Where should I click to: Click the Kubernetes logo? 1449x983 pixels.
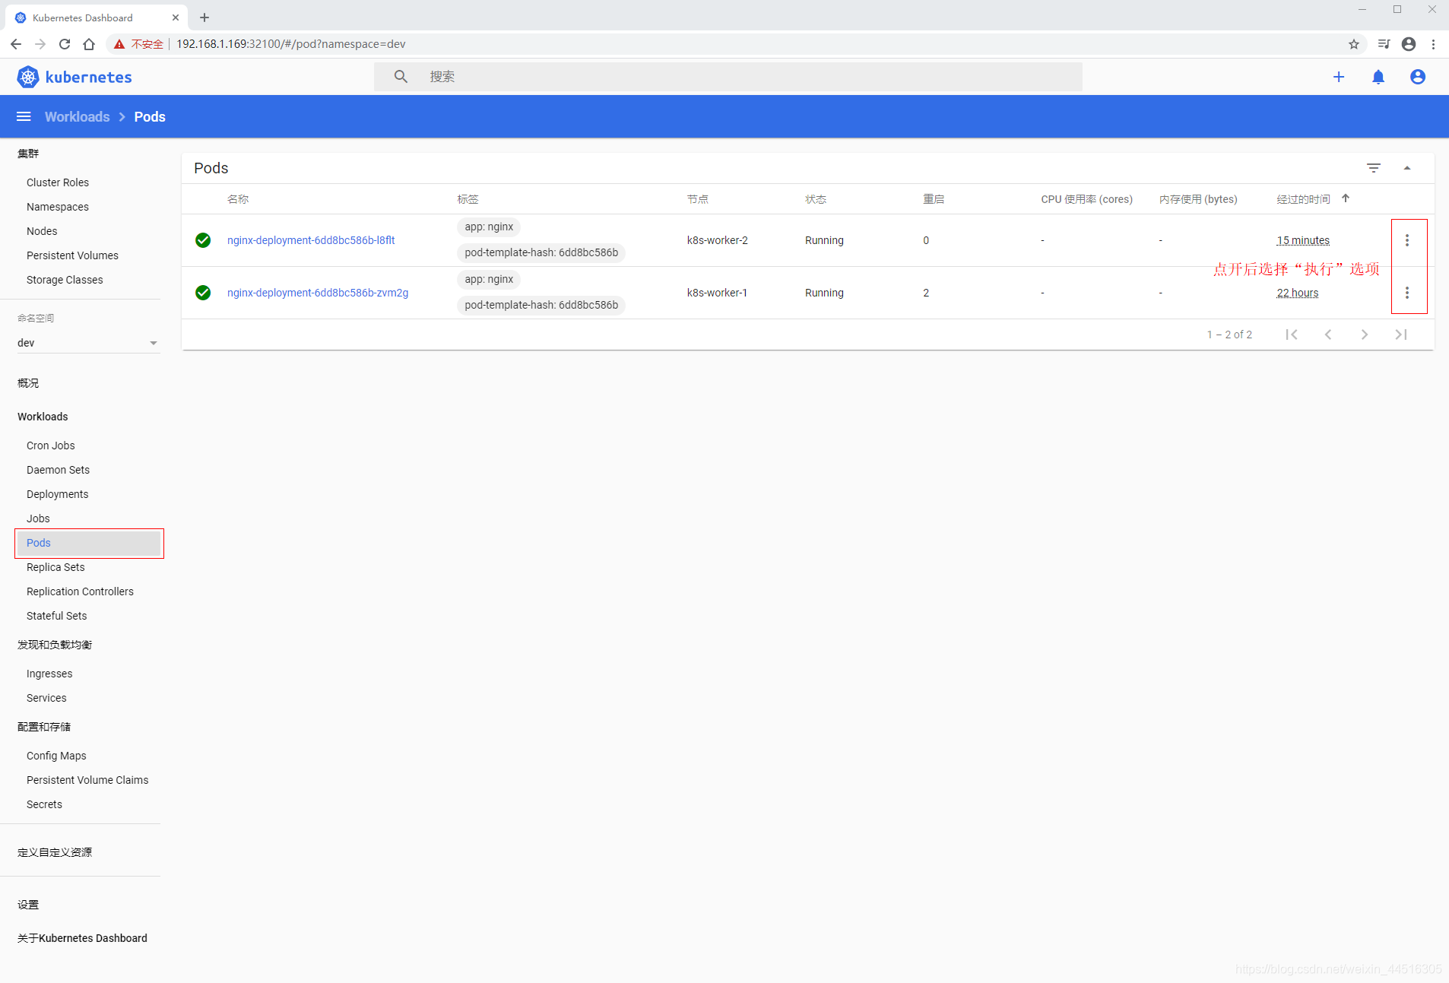coord(74,77)
